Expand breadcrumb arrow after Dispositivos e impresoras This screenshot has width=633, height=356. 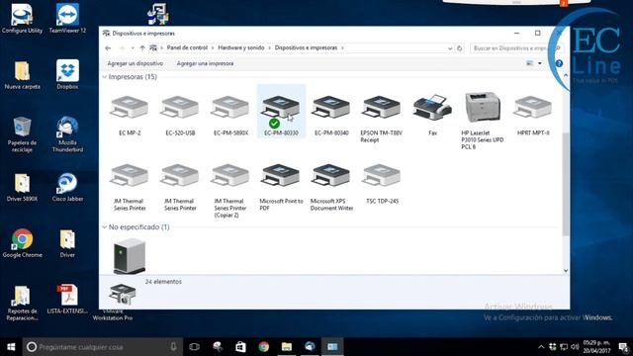[x=342, y=47]
